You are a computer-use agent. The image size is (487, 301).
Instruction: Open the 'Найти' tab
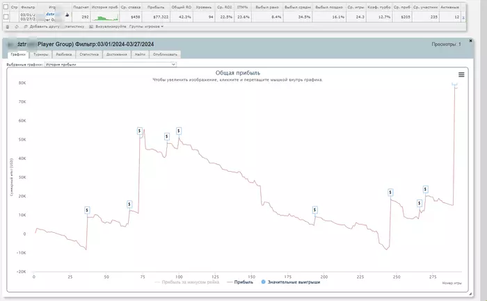coord(140,54)
